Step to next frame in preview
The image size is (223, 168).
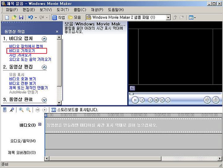[x=162, y=100]
